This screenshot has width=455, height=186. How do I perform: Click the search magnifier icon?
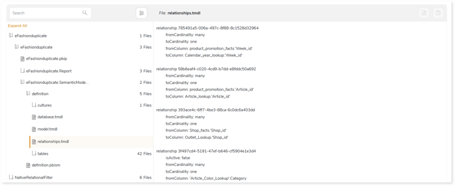(x=85, y=13)
